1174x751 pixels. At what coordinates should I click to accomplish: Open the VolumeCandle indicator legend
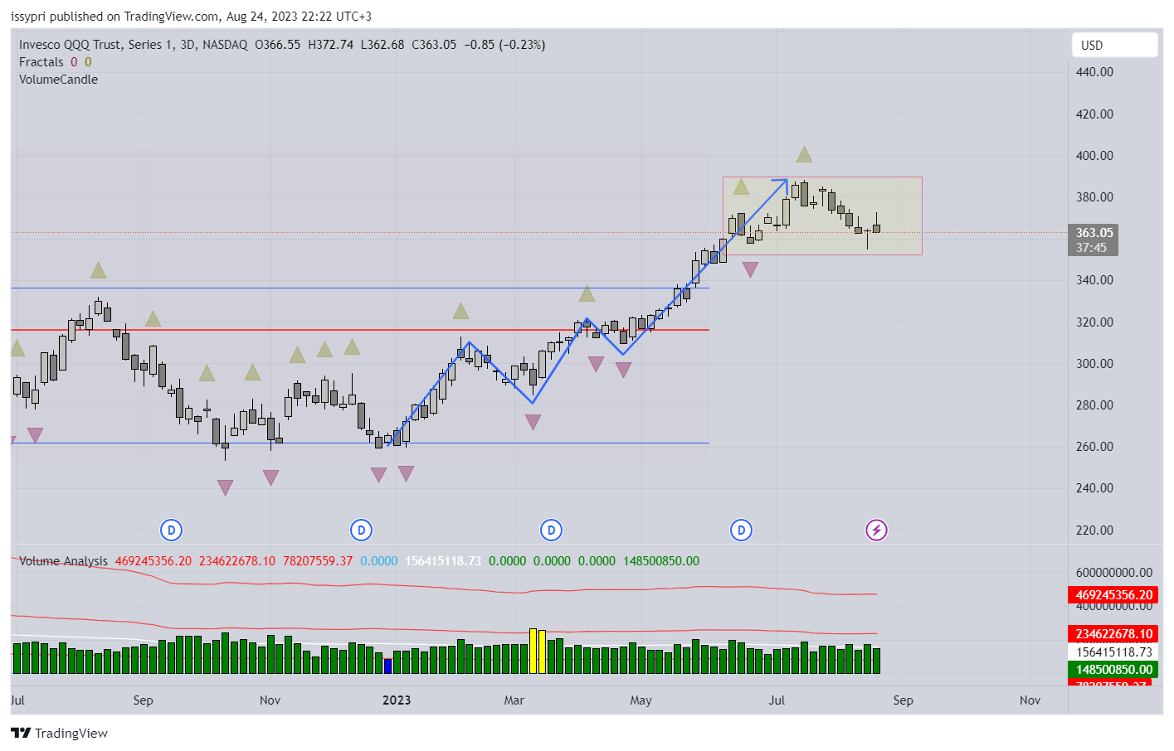58,80
